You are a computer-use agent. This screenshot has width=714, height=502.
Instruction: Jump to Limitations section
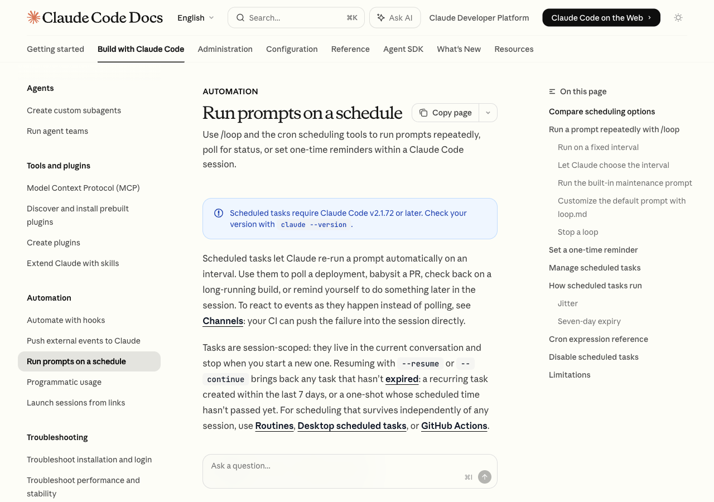click(570, 375)
